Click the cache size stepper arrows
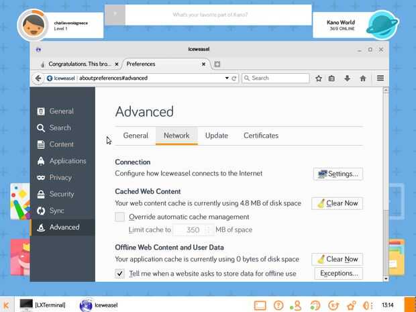Screen dimensions: 416x312 click(x=209, y=229)
